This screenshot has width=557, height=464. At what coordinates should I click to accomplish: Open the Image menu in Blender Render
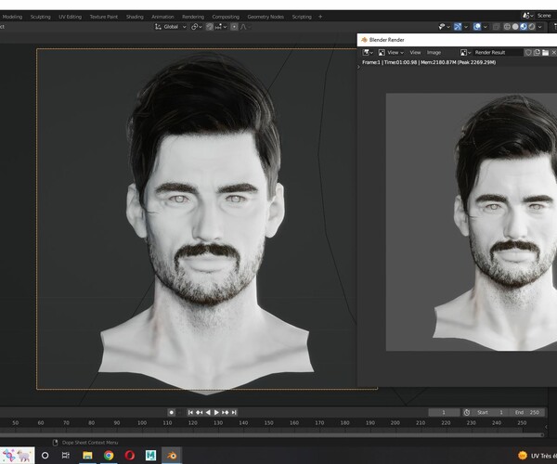(x=434, y=53)
